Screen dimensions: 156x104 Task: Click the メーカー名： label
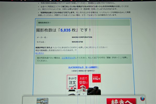click(x=42, y=37)
